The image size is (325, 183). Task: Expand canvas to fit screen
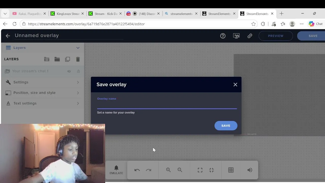pyautogui.click(x=200, y=170)
